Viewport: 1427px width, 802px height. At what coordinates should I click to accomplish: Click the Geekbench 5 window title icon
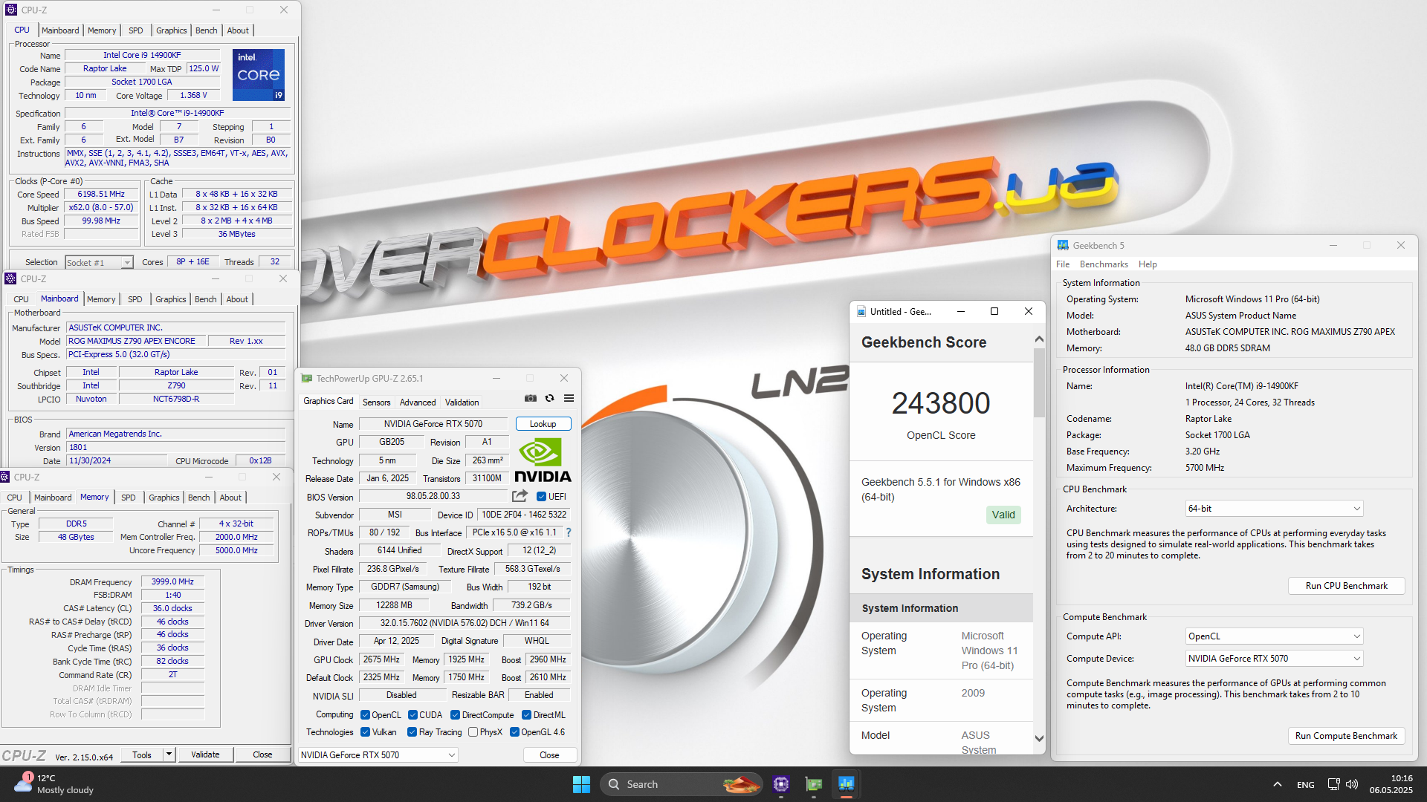(1063, 245)
